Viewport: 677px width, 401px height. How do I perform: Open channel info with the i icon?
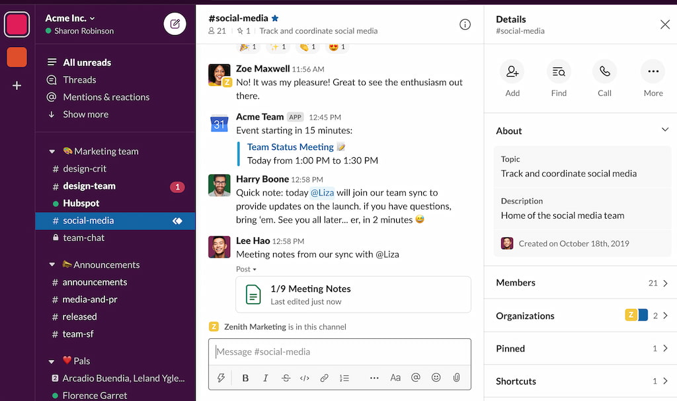[x=465, y=24]
